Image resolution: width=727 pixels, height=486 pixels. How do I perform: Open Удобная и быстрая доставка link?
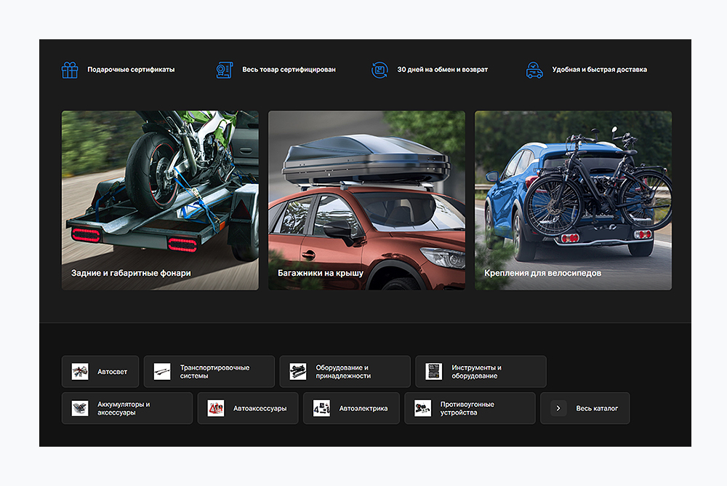599,70
